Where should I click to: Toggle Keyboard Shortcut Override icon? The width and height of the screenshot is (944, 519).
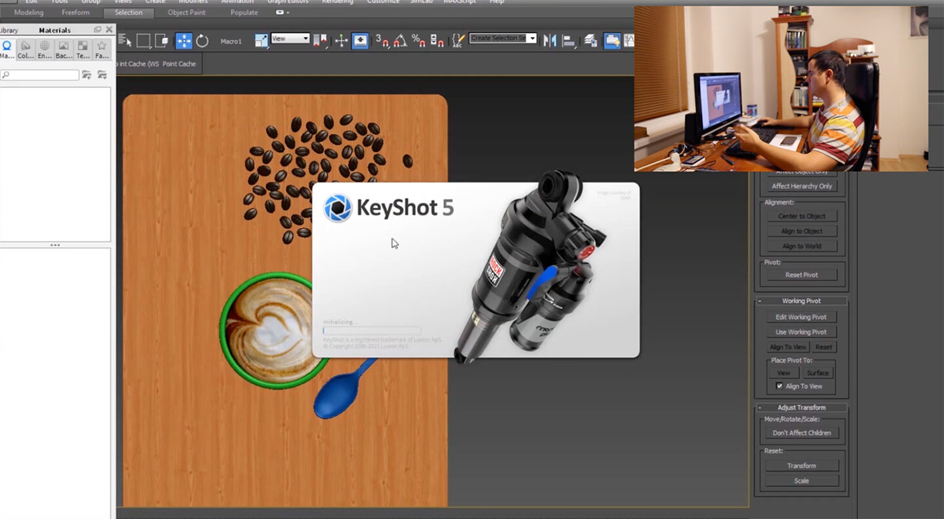click(361, 41)
